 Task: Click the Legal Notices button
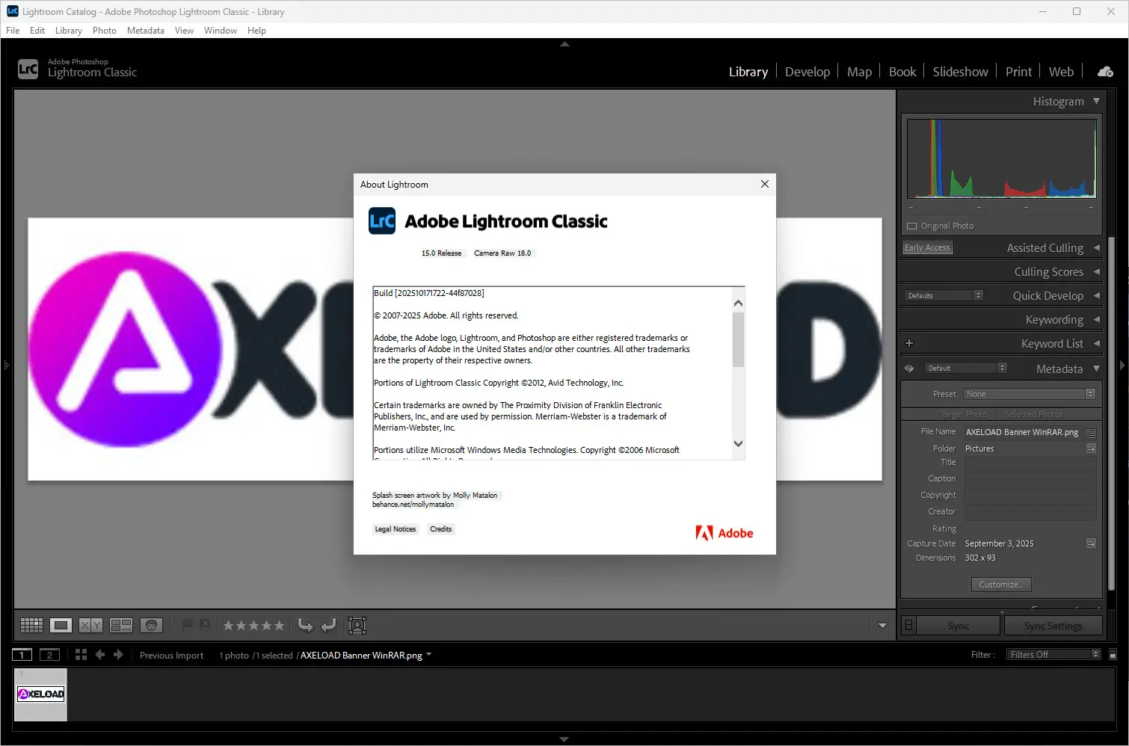tap(395, 528)
